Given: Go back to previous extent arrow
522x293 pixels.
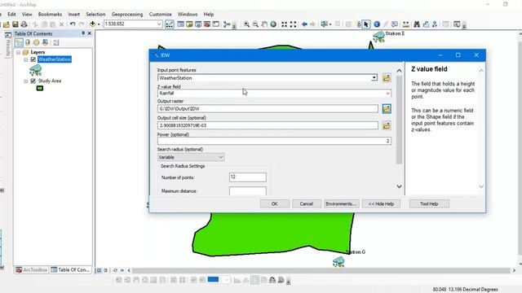Looking at the screenshot, I should pos(304,24).
